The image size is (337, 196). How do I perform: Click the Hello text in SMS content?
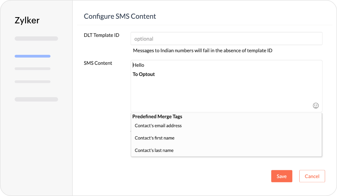pos(139,65)
